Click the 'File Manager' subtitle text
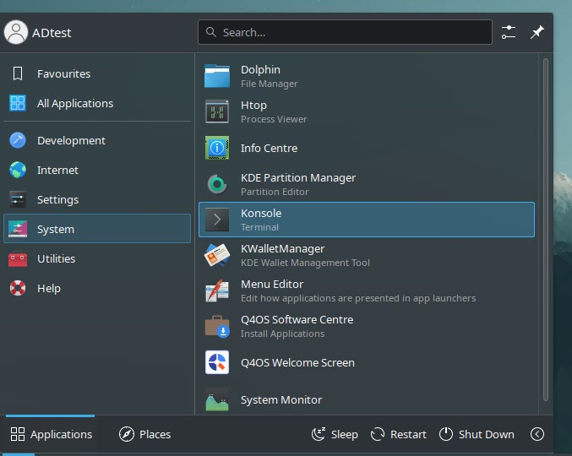572x456 pixels. 270,84
